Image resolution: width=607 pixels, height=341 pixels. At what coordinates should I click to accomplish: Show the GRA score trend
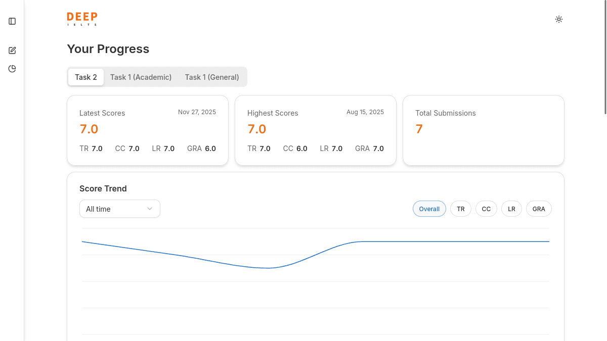539,209
